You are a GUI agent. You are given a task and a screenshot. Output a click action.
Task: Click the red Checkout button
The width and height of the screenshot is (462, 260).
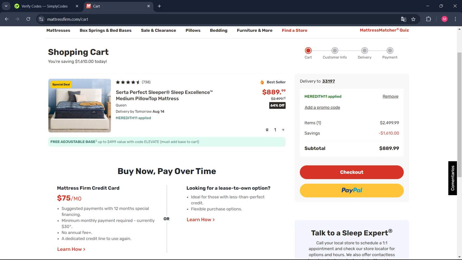[352, 172]
